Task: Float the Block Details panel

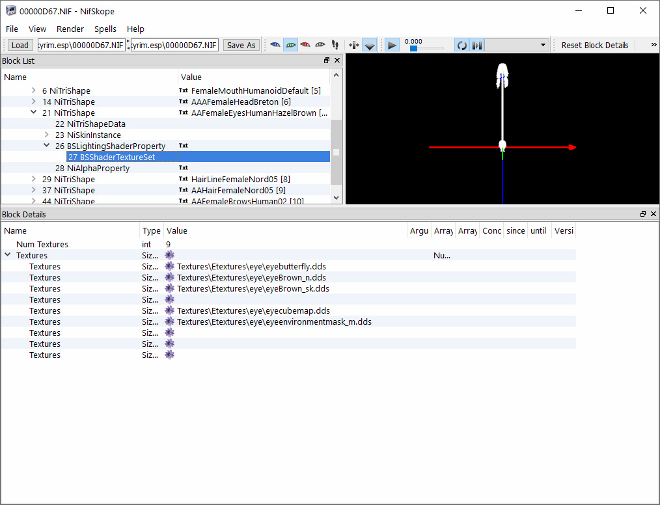Action: pos(642,214)
